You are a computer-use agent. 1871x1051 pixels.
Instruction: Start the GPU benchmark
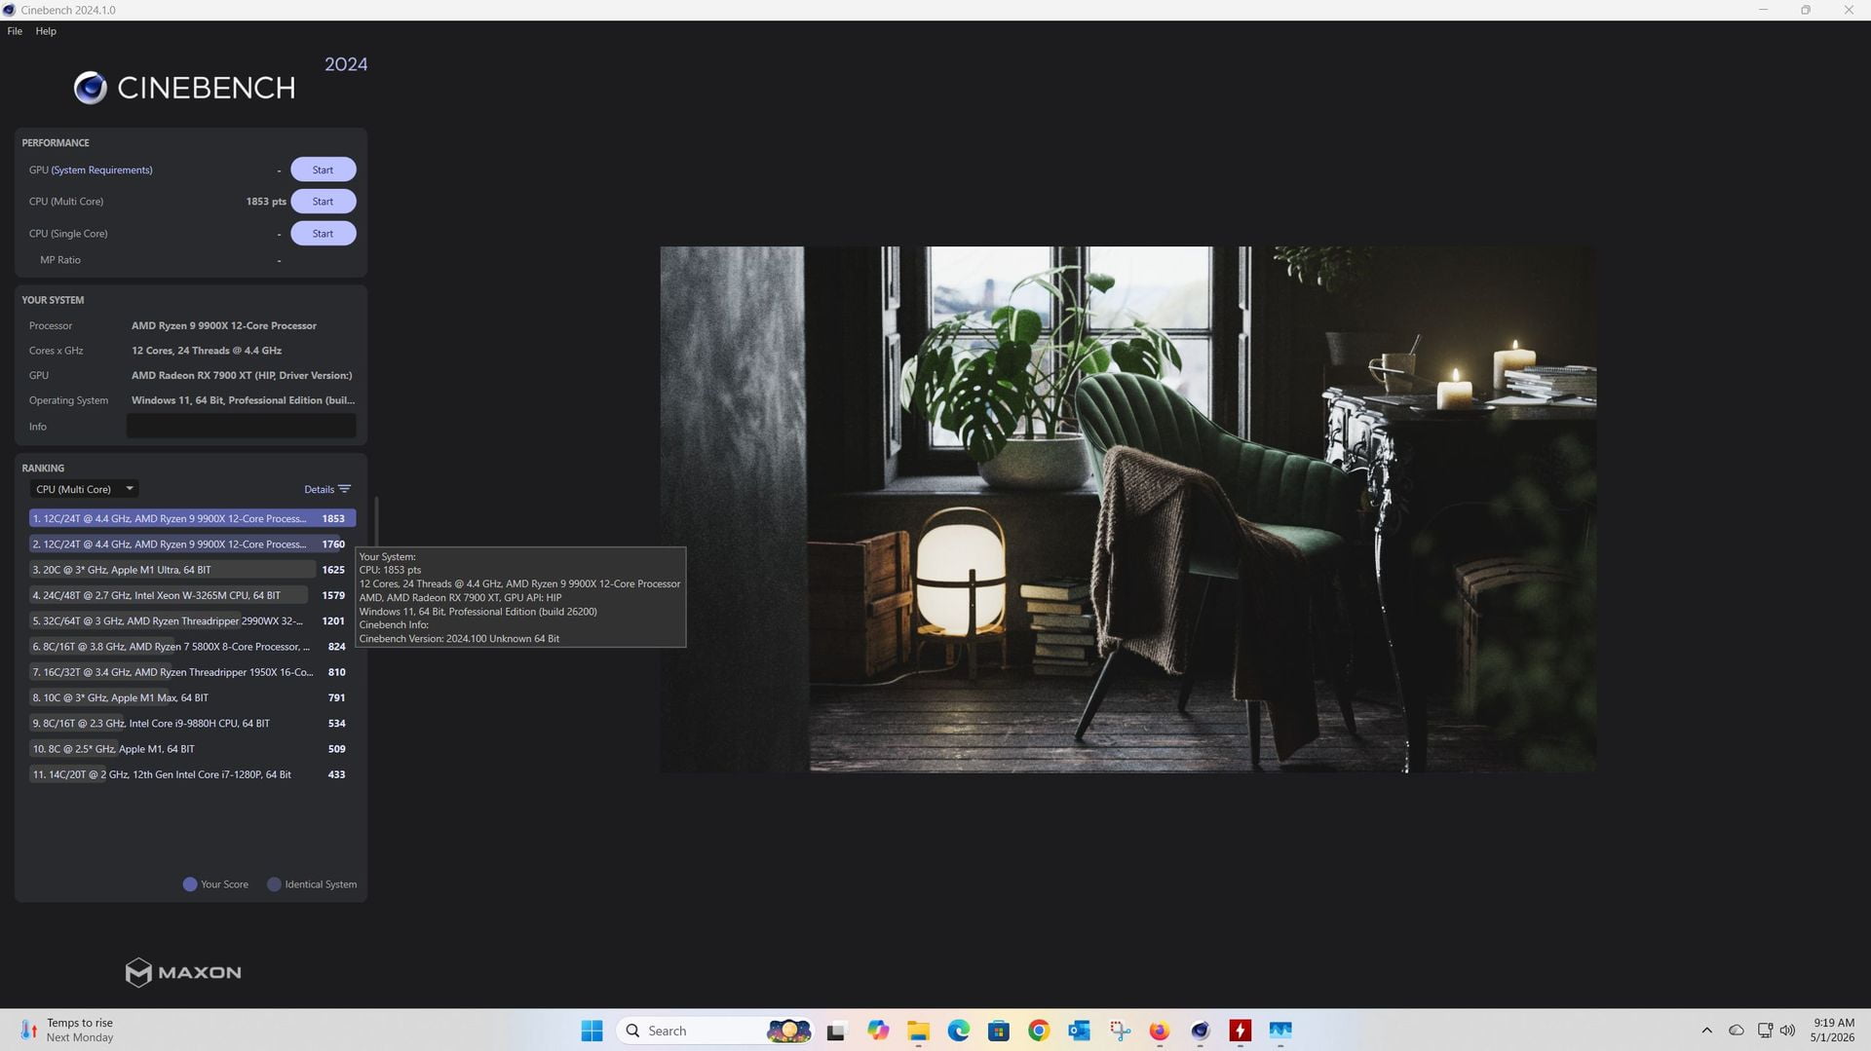(x=323, y=169)
